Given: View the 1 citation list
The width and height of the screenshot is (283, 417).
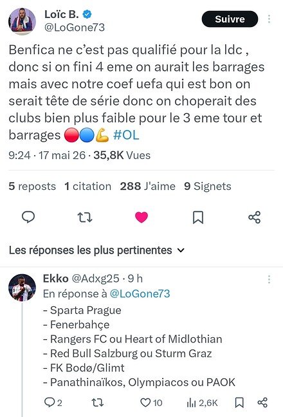Looking at the screenshot, I should pyautogui.click(x=88, y=186).
